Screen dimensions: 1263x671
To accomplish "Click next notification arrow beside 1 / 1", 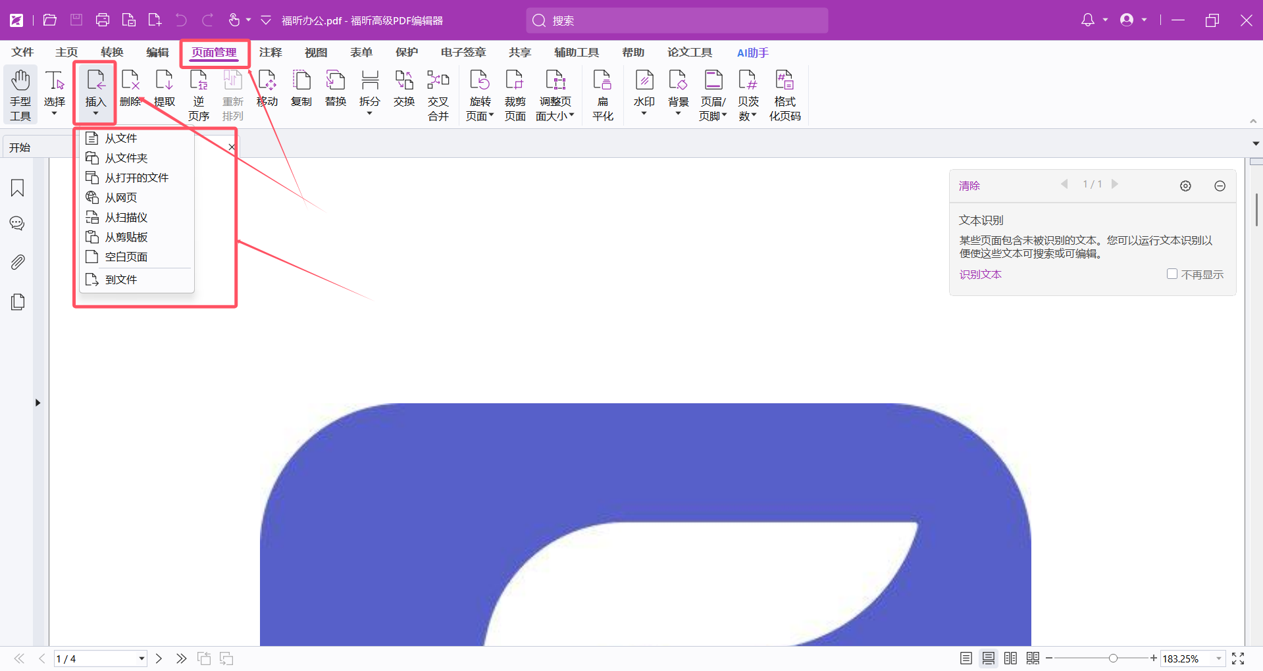I will [x=1115, y=185].
